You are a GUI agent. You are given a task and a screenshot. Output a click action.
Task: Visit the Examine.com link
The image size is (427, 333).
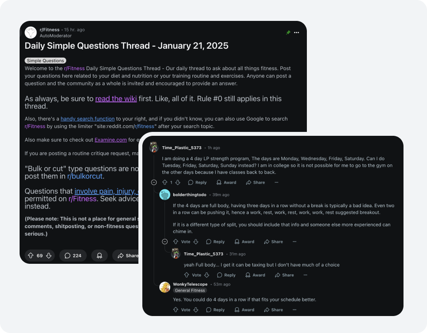111,140
